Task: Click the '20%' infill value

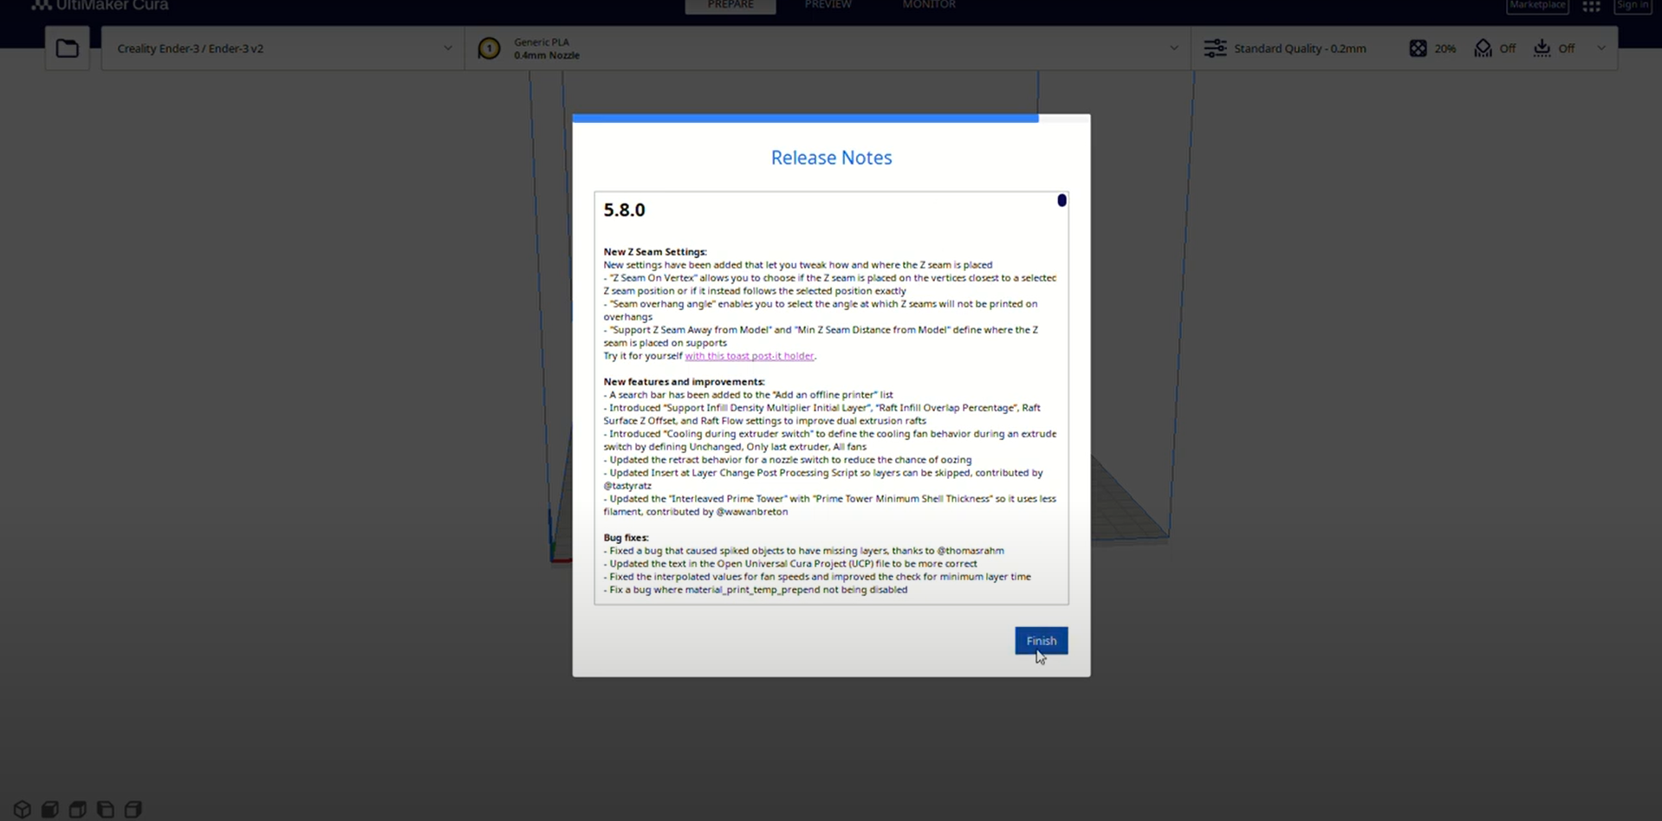Action: tap(1445, 48)
